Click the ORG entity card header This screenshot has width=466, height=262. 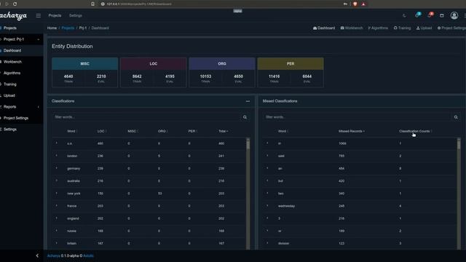(222, 64)
